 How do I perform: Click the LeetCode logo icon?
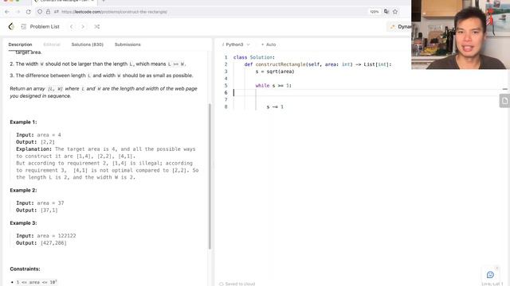pyautogui.click(x=11, y=26)
